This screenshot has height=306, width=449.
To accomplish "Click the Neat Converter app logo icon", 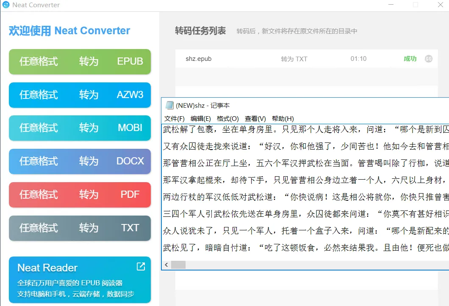I will point(6,5).
